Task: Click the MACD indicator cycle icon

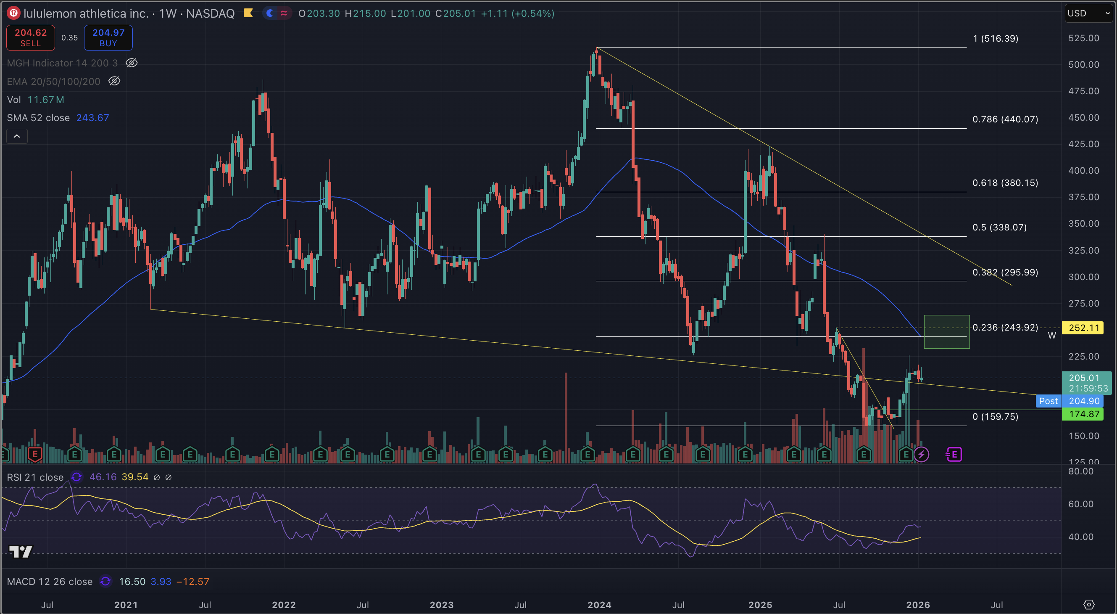Action: [x=105, y=581]
